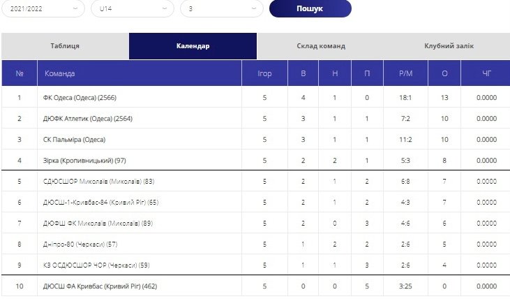Expand the U14 age group dropdown
This screenshot has height=299, width=510.
point(133,9)
